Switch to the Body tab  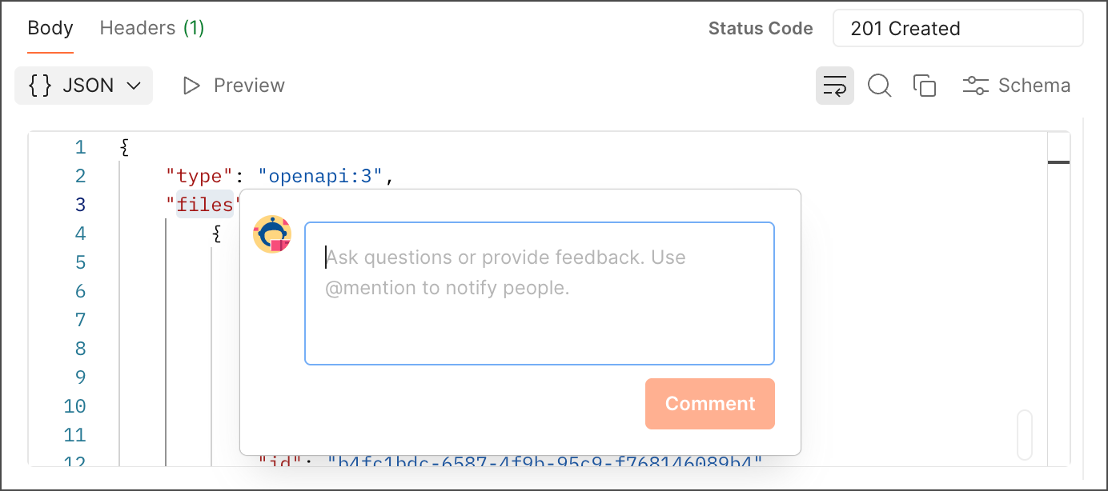pos(50,28)
